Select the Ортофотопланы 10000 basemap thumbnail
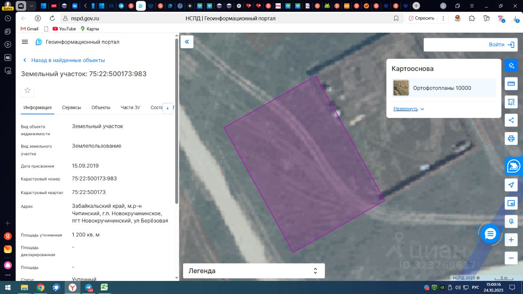 (401, 88)
